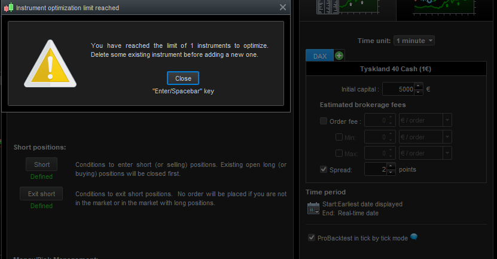Increase Spread value with up arrow
Image resolution: width=497 pixels, height=259 pixels.
pyautogui.click(x=391, y=166)
